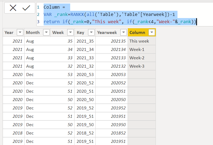
Task: Open the Column header filter dropdown
Action: 152,32
